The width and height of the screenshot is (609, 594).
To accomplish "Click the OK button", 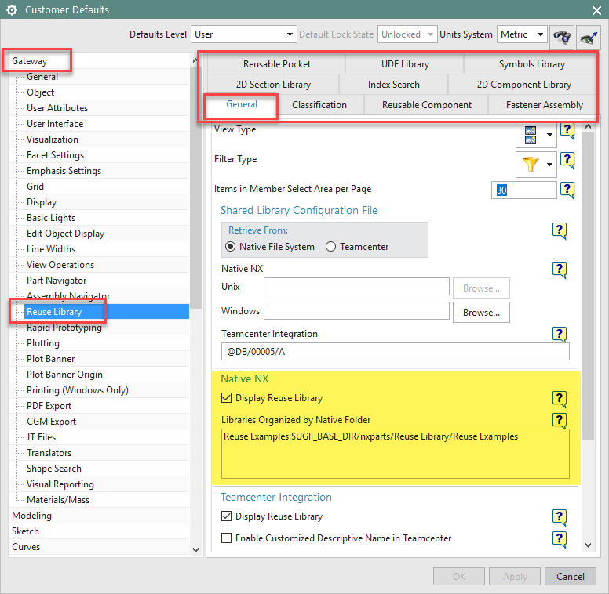I will [459, 576].
